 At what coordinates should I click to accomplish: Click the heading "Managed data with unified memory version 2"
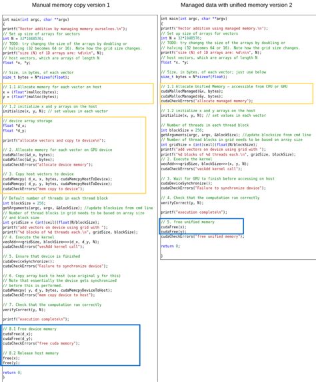[x=236, y=5]
